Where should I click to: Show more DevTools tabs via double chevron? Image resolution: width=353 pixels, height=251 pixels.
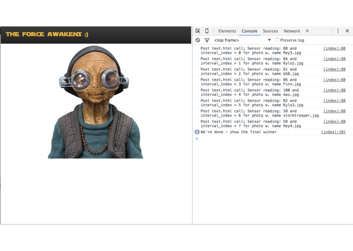[307, 31]
